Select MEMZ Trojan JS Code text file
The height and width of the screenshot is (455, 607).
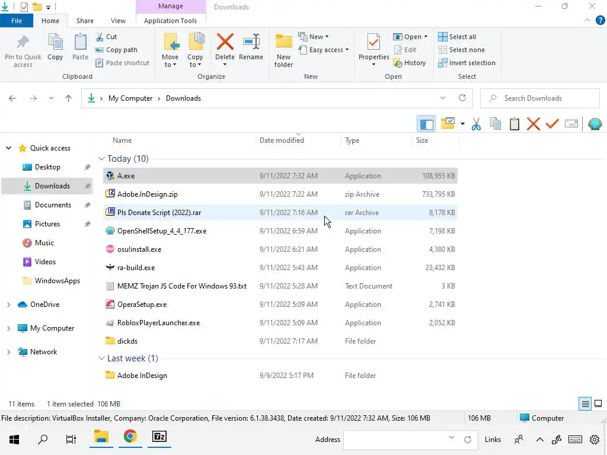[x=280, y=286]
